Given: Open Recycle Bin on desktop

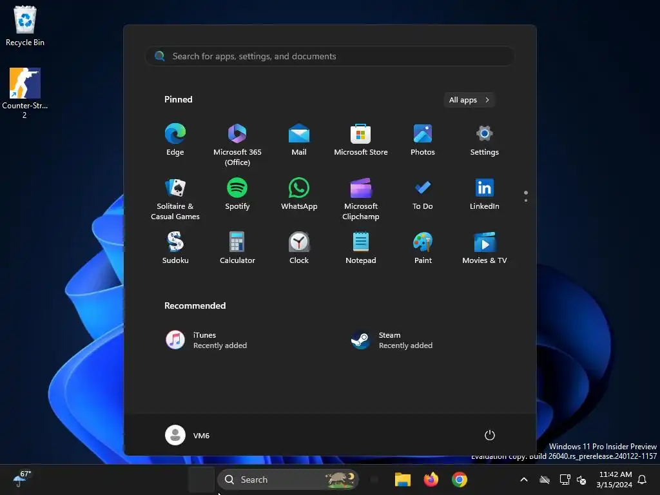Looking at the screenshot, I should pyautogui.click(x=25, y=26).
